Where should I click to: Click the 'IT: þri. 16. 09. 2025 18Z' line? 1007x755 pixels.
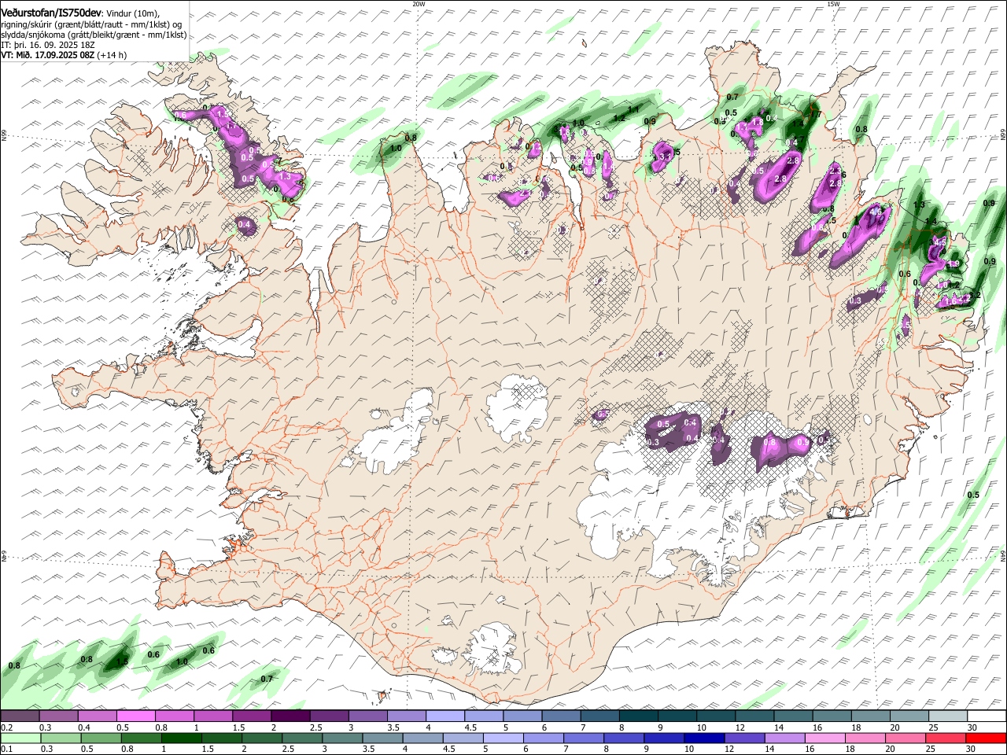tap(48, 46)
